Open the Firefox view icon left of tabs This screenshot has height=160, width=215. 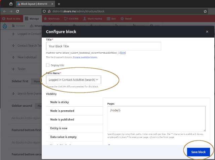point(11,4)
